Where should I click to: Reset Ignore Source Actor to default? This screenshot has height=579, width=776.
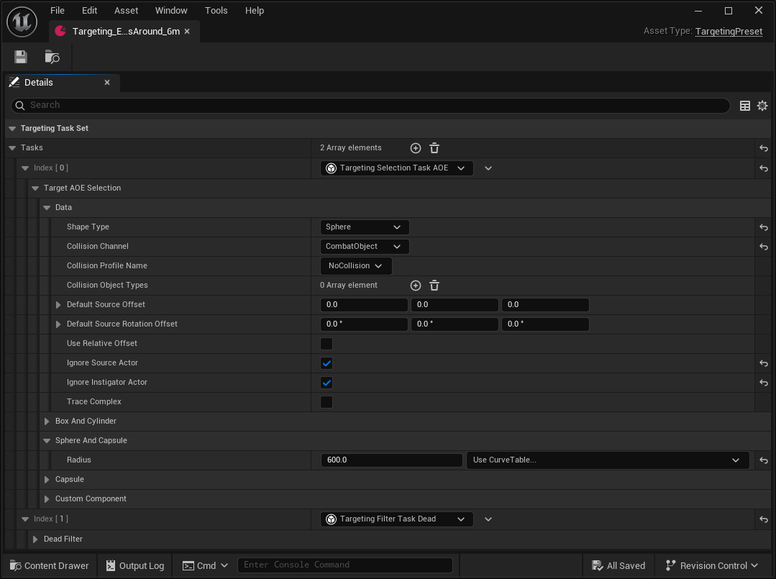764,363
